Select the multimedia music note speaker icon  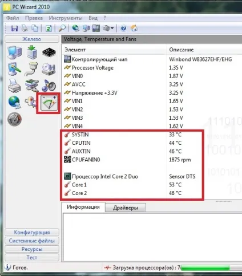(x=49, y=86)
